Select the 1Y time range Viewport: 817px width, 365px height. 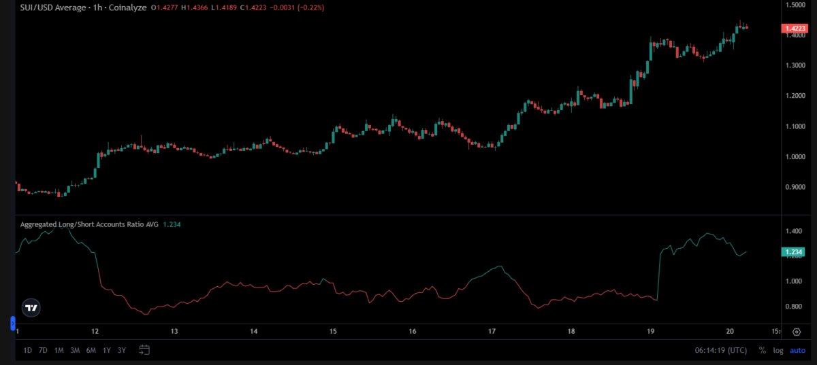(x=107, y=350)
